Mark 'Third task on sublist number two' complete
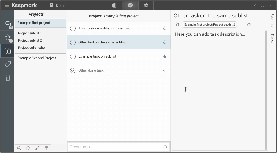 coord(73,28)
